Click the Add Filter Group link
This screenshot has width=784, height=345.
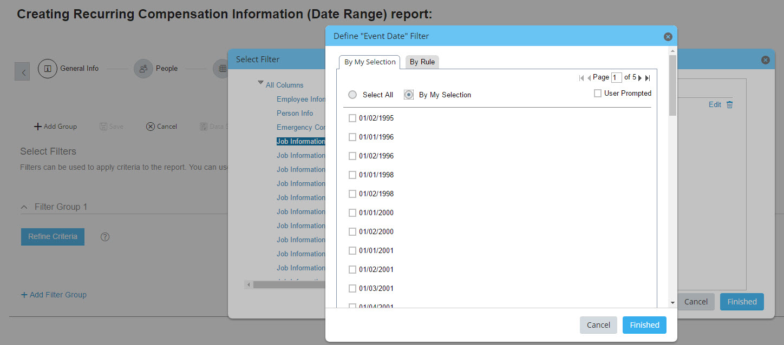coord(54,295)
